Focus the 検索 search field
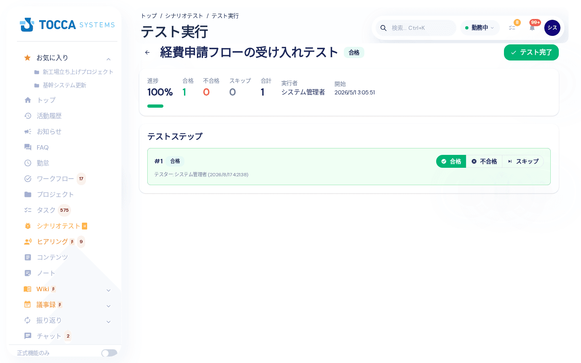581x363 pixels. [x=416, y=28]
